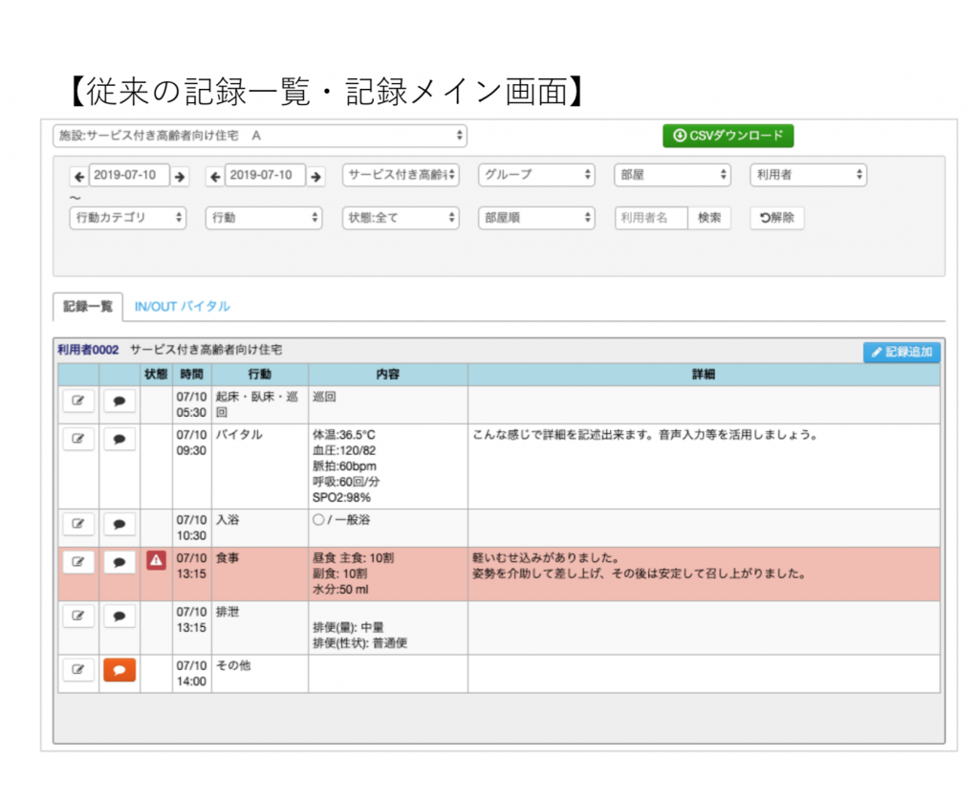Advance end date with right arrow
979x802 pixels.
[315, 176]
